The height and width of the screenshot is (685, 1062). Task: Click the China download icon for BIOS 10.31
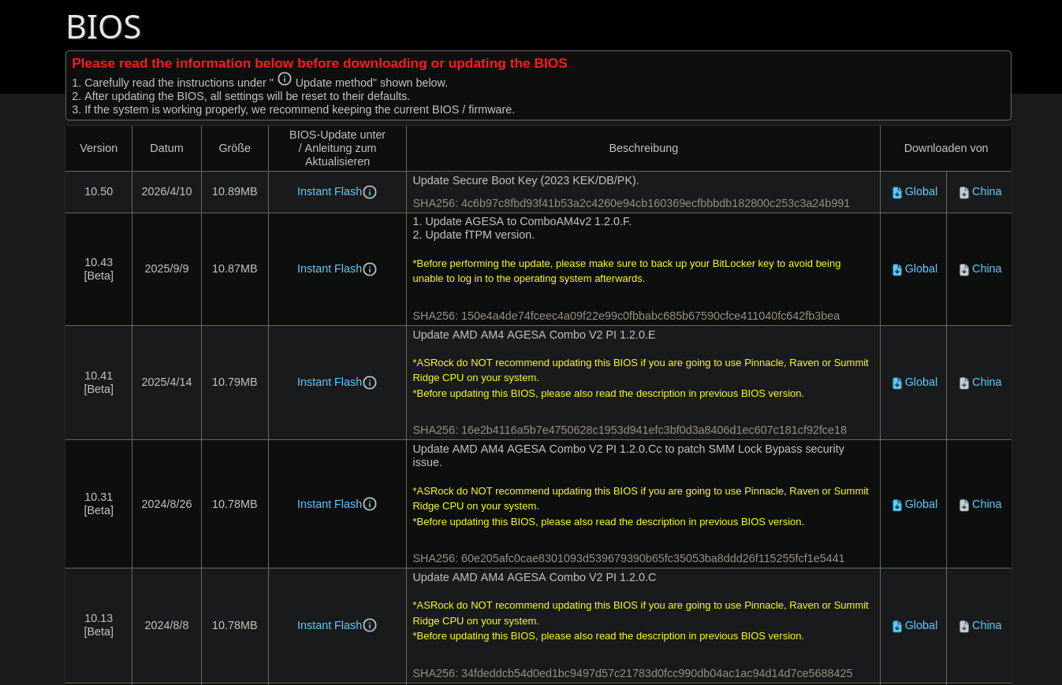point(964,505)
